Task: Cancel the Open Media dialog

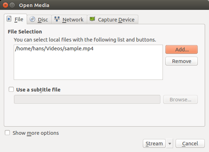Action: click(190, 144)
